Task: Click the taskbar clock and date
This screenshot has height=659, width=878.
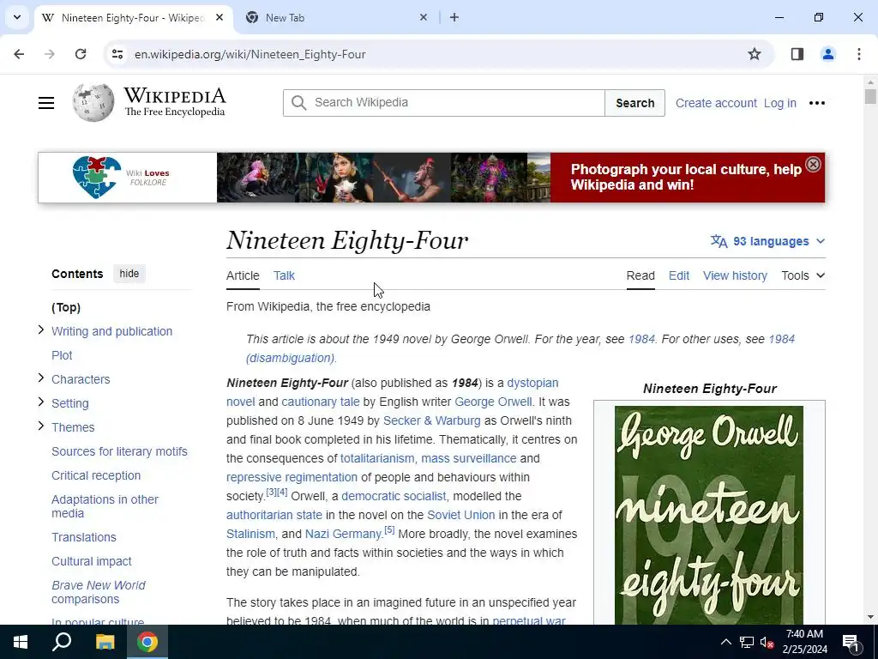Action: point(804,642)
